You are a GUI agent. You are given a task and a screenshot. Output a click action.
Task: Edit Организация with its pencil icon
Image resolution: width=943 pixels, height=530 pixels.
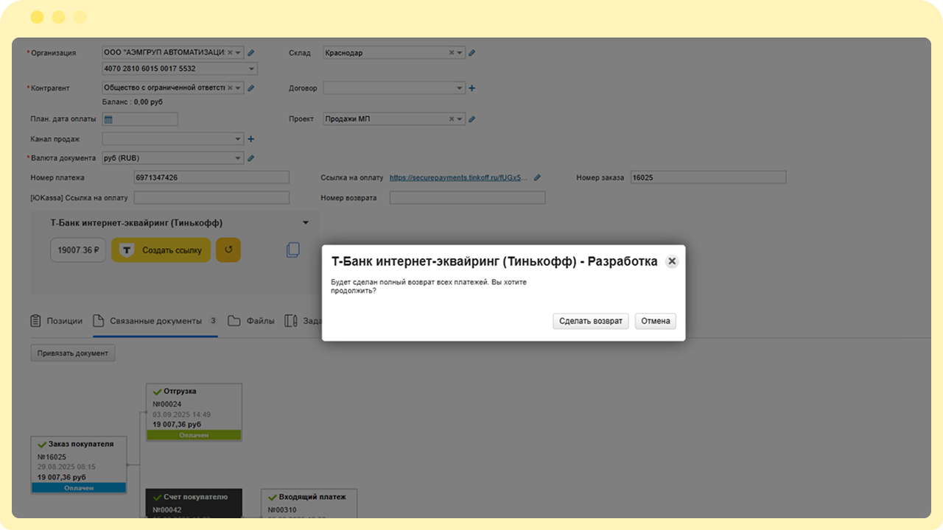click(x=250, y=53)
